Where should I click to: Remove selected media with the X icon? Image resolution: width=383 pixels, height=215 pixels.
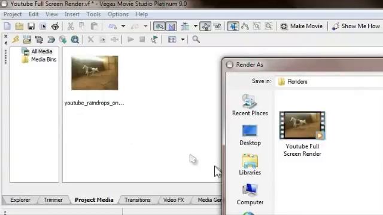click(x=90, y=39)
